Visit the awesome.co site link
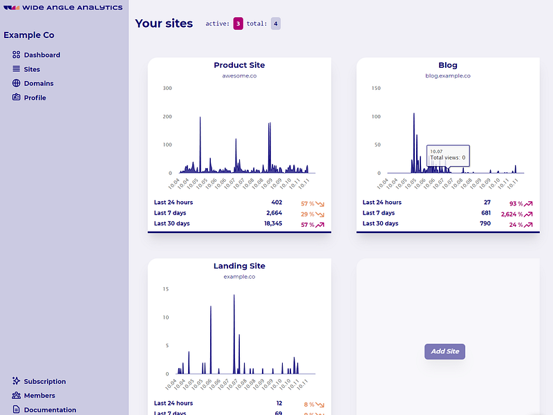Screen dimensions: 553x415 coord(239,75)
